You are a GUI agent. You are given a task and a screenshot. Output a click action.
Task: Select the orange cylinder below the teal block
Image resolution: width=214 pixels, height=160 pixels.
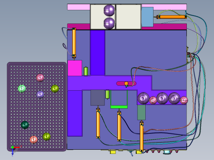[142, 136]
